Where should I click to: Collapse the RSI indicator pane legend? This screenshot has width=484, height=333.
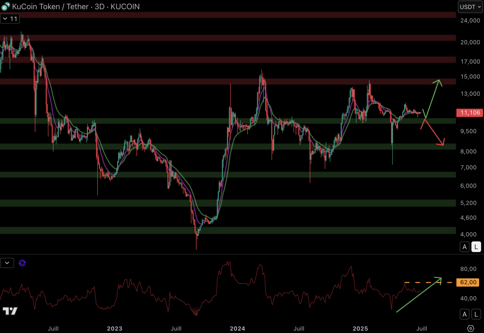pos(7,263)
